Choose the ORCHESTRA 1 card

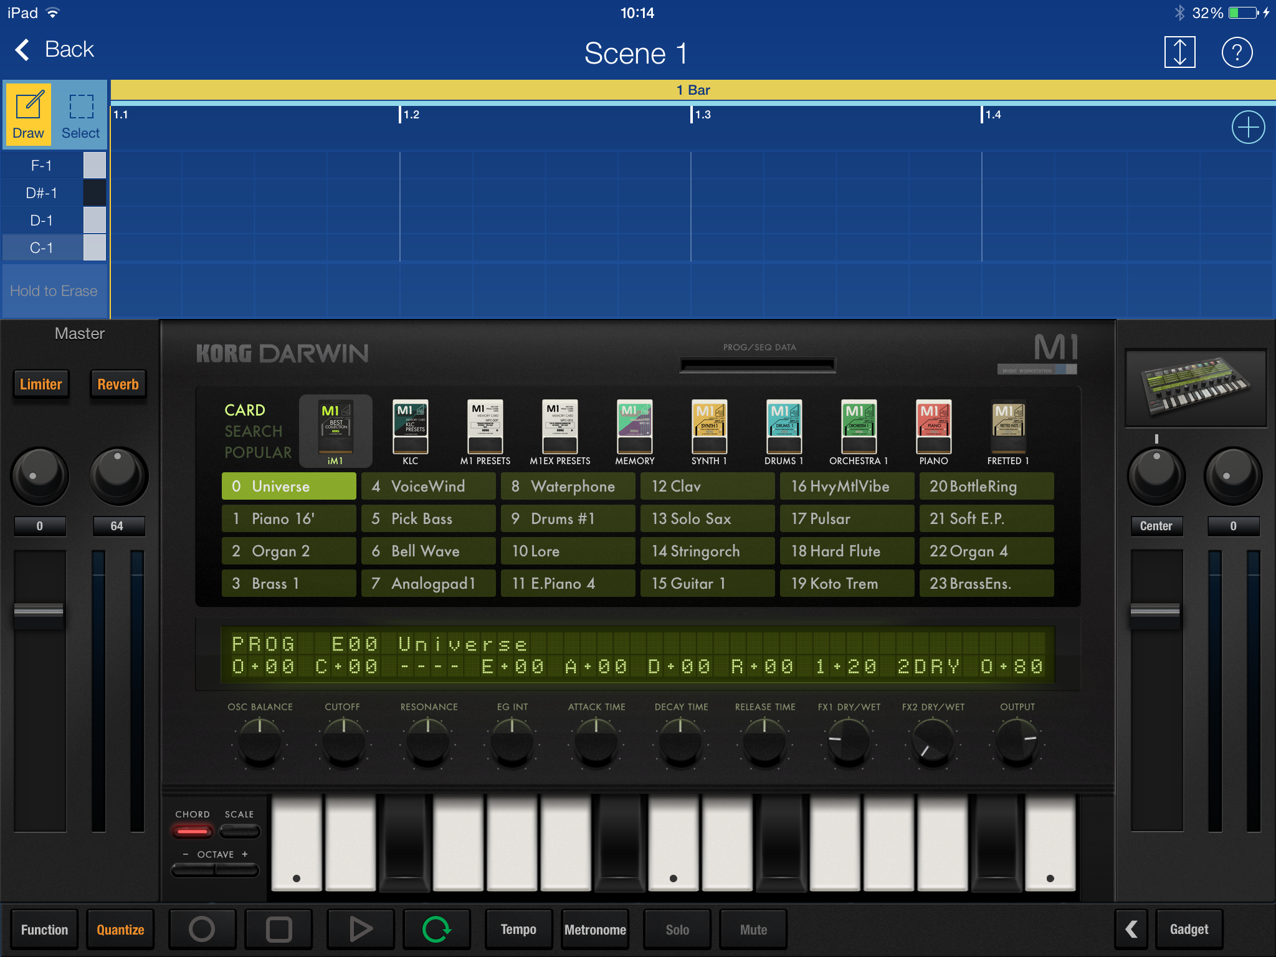[x=859, y=432]
